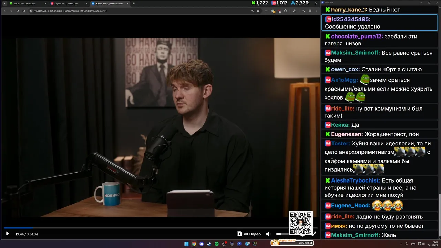Open the browser three-dot menu
Viewport: 441px width, 248px height.
tap(316, 11)
